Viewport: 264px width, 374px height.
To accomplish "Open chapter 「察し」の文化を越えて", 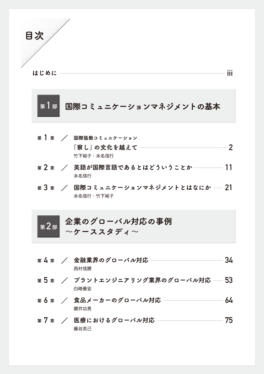I will tap(105, 147).
